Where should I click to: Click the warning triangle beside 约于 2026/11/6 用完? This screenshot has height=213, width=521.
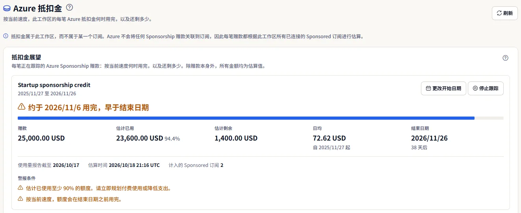[22, 107]
